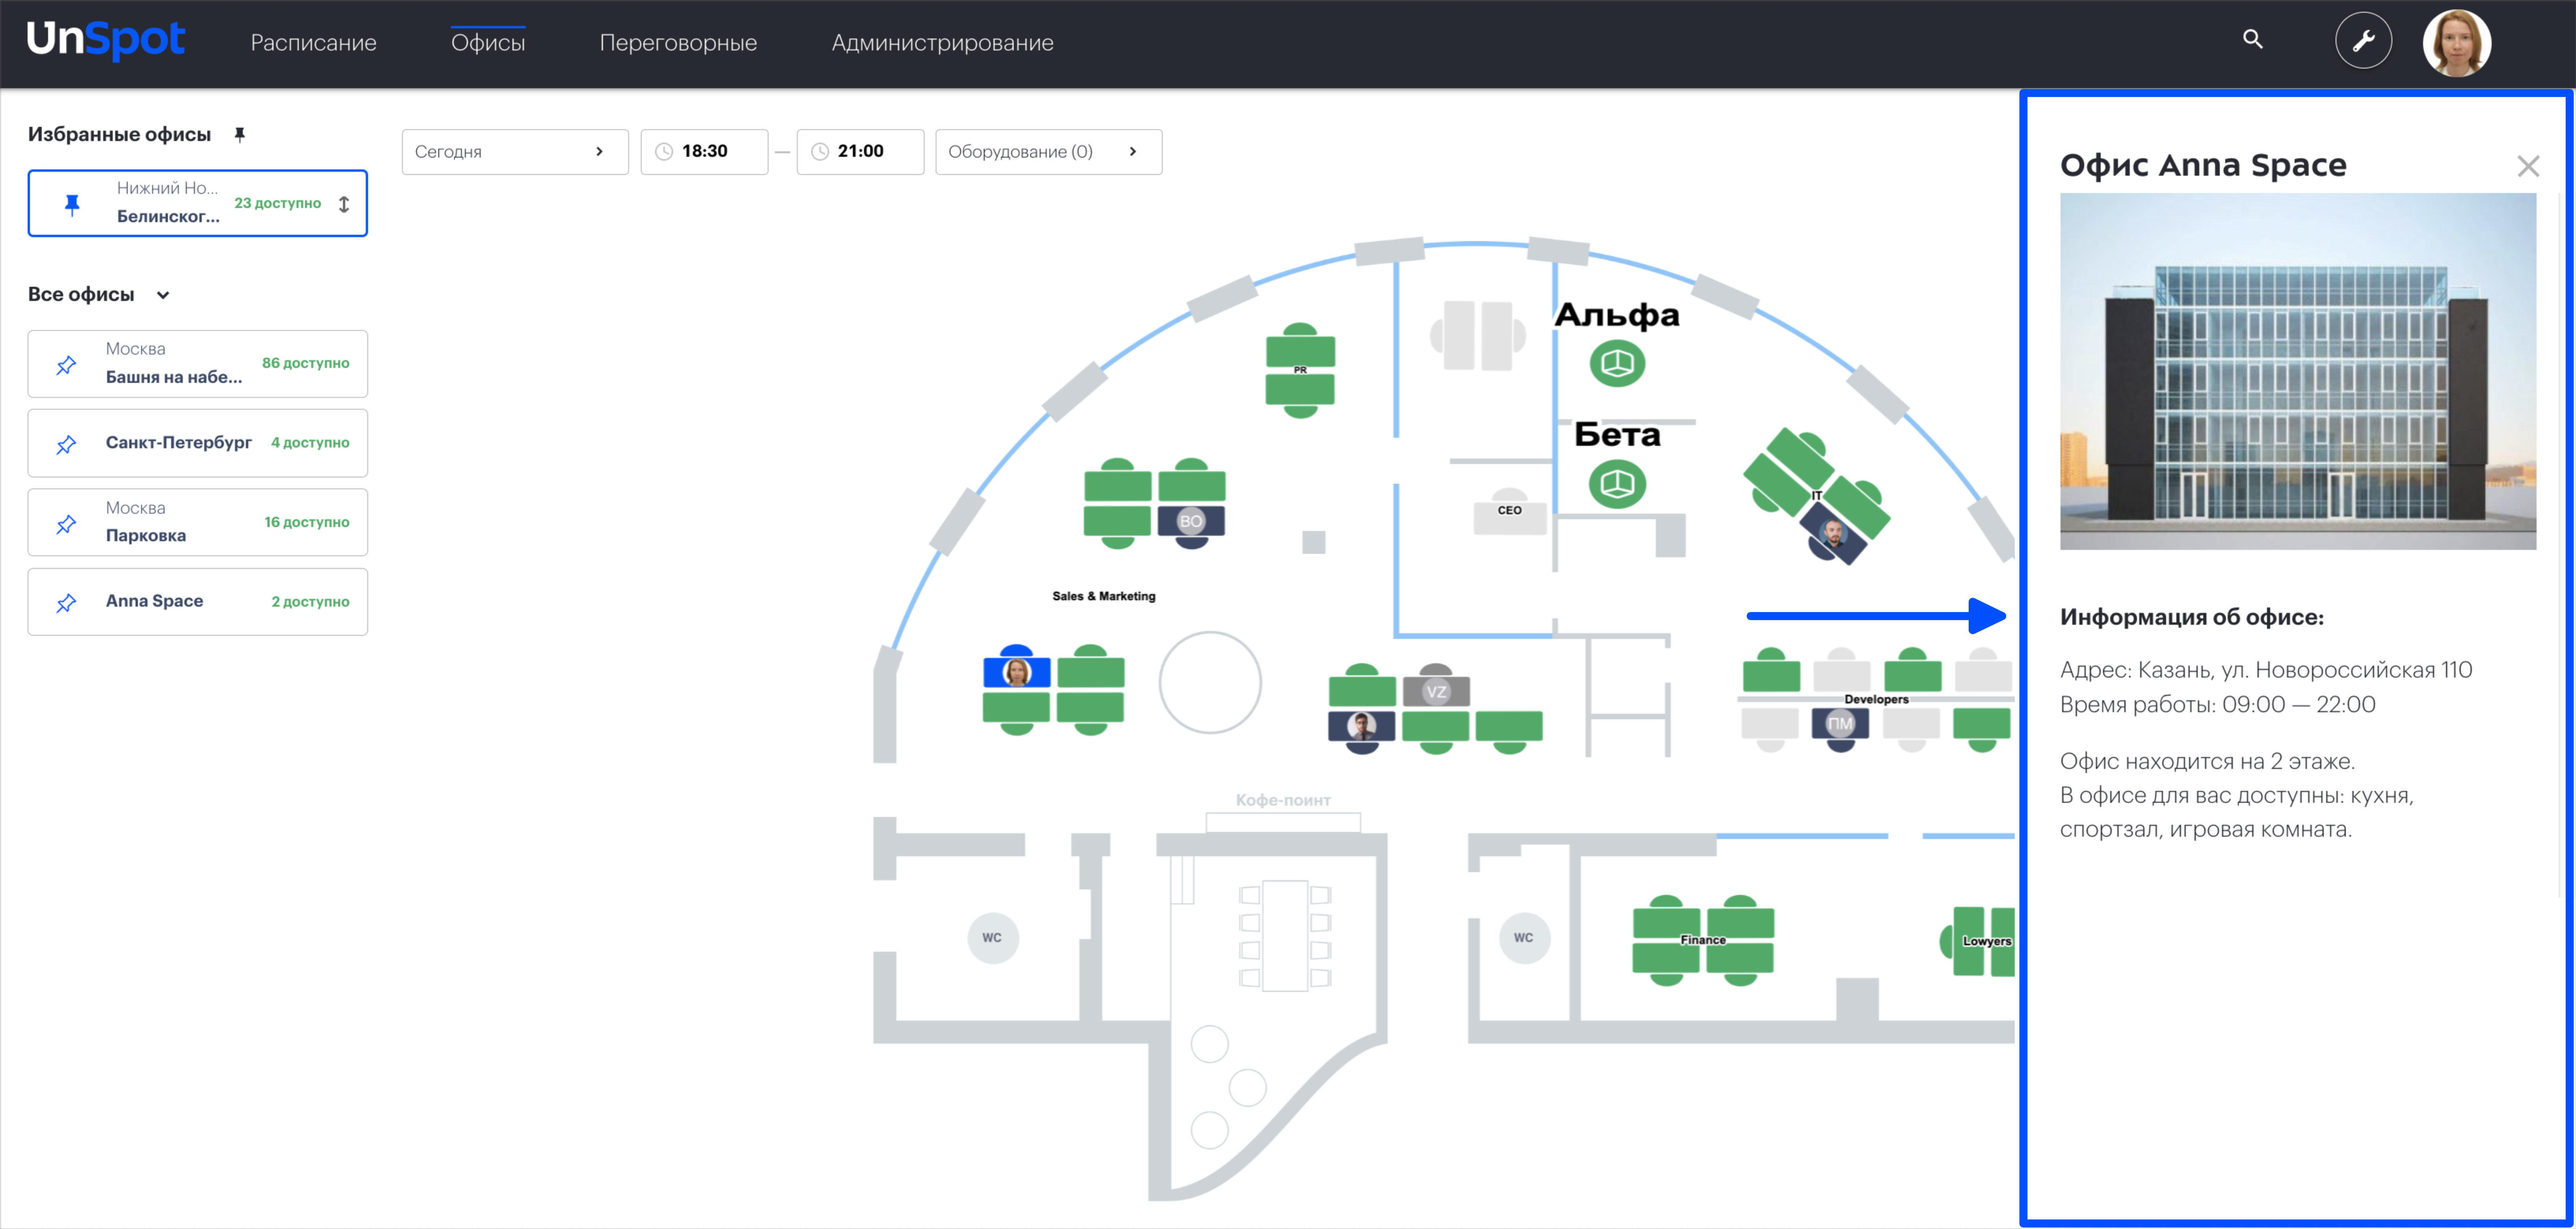Click the 23 доступно count
Screen dimensions: 2576x1229
(x=277, y=203)
